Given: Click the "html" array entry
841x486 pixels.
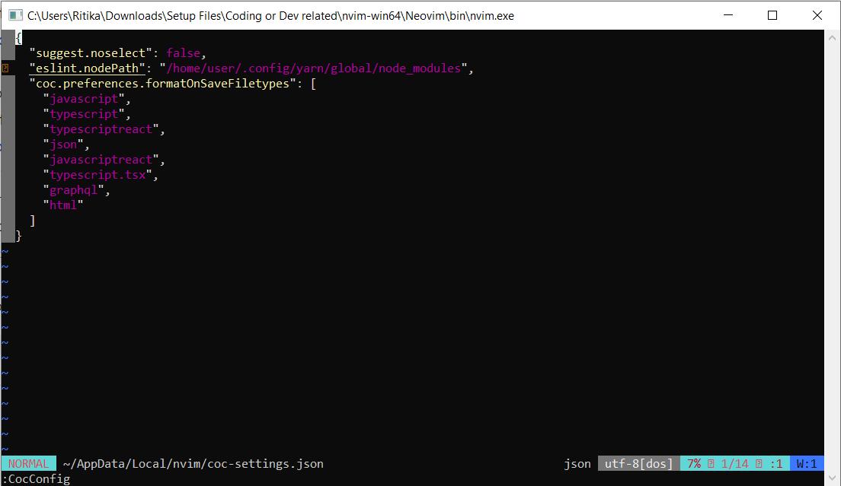Looking at the screenshot, I should tap(63, 205).
